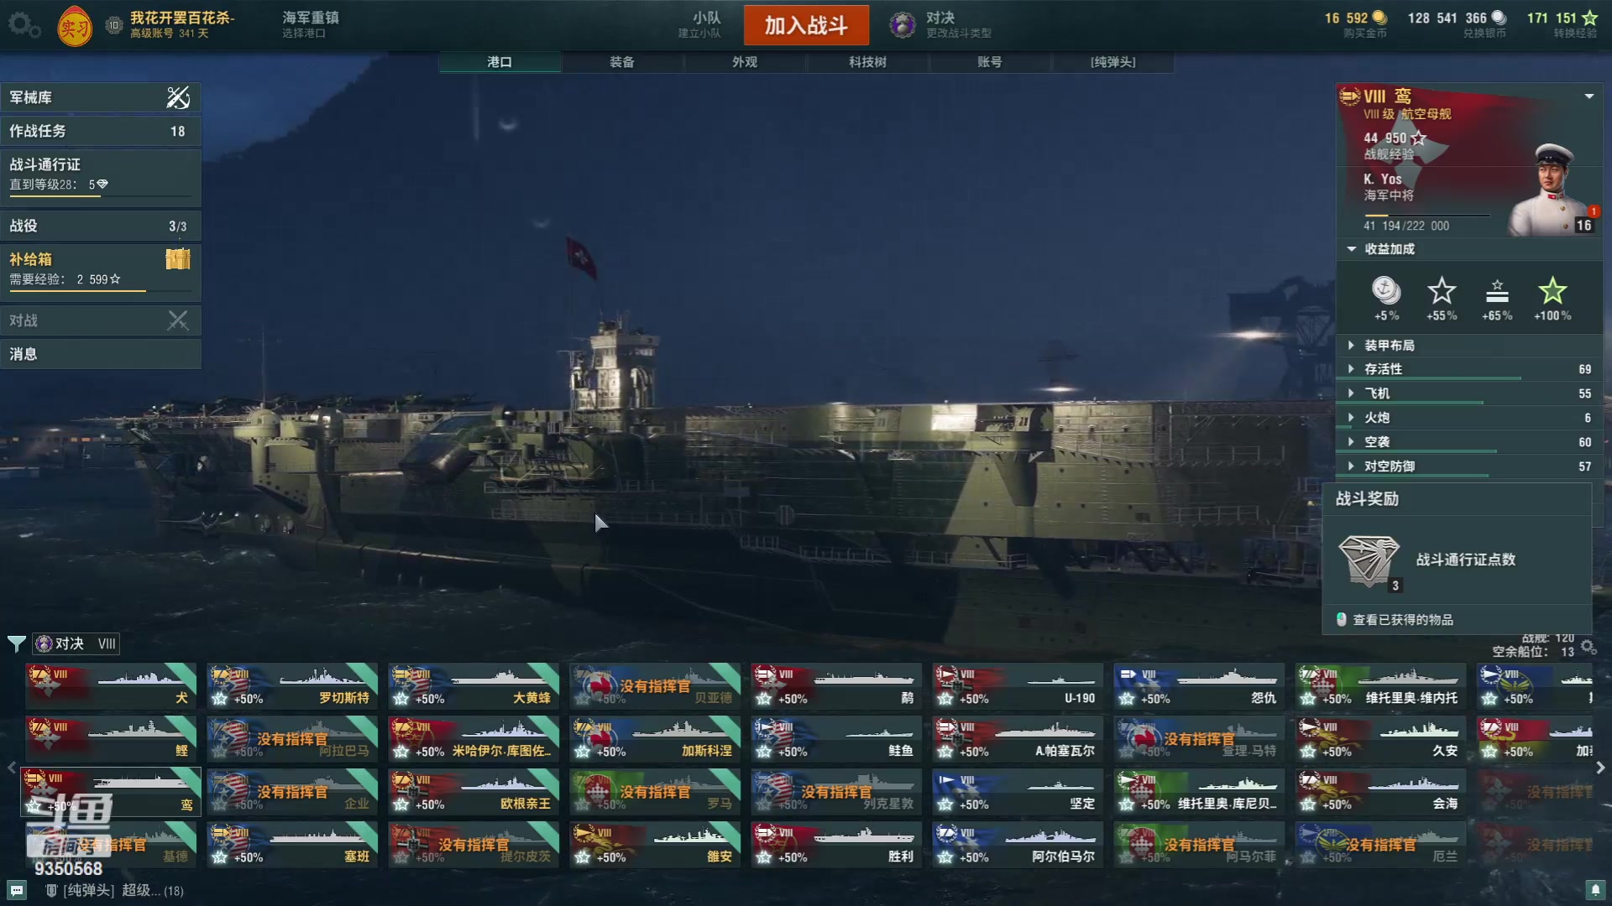Click the 对决 battle type icon

(x=903, y=24)
